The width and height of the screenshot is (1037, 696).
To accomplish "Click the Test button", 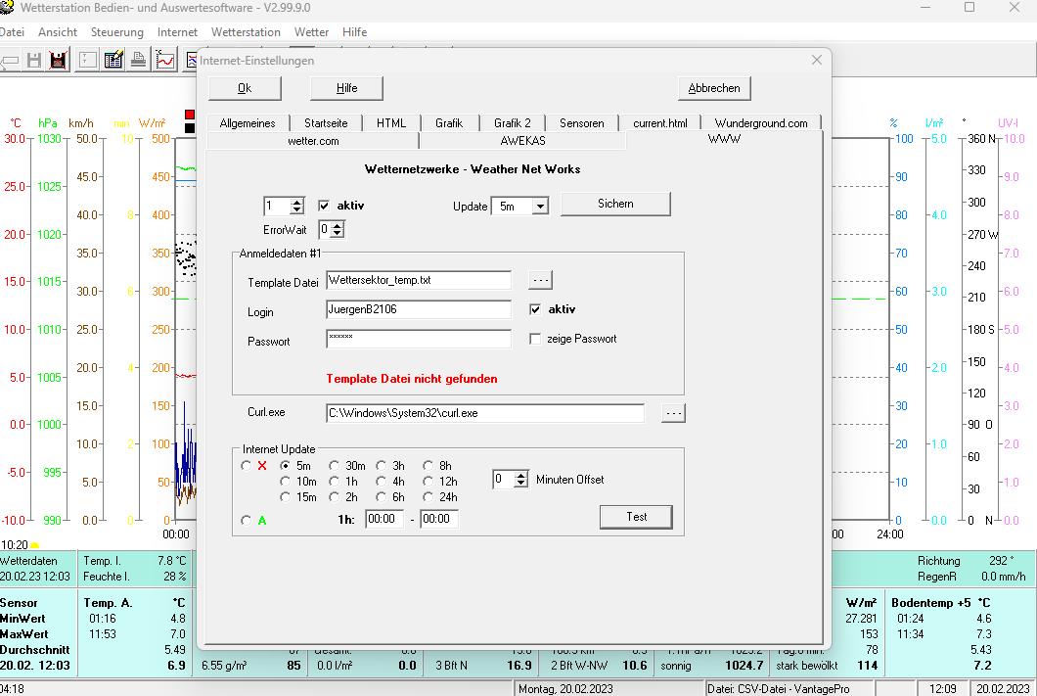I will tap(636, 517).
